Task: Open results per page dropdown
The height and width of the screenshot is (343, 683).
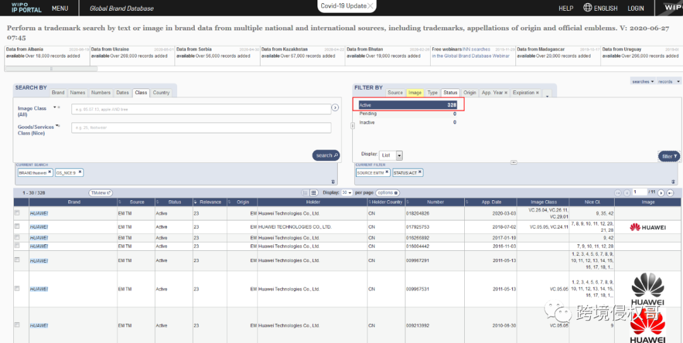Action: pos(347,193)
